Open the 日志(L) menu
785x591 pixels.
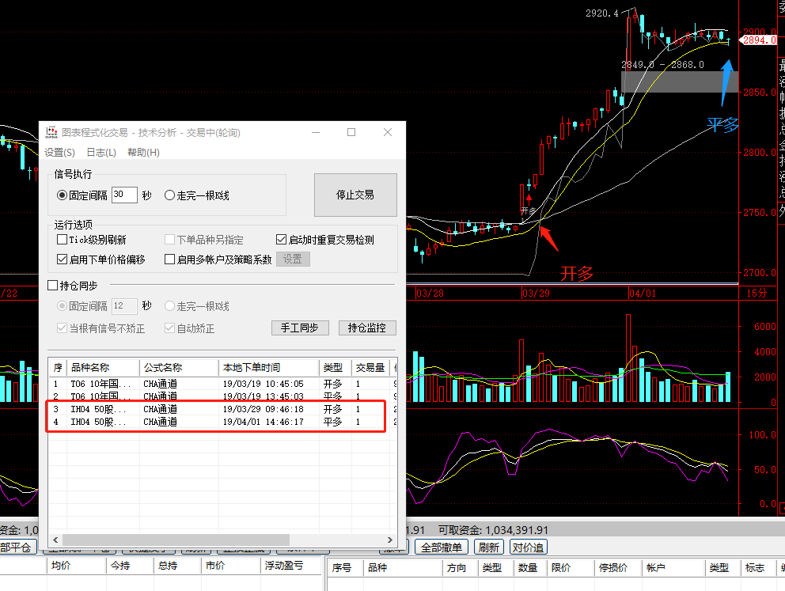(x=101, y=152)
